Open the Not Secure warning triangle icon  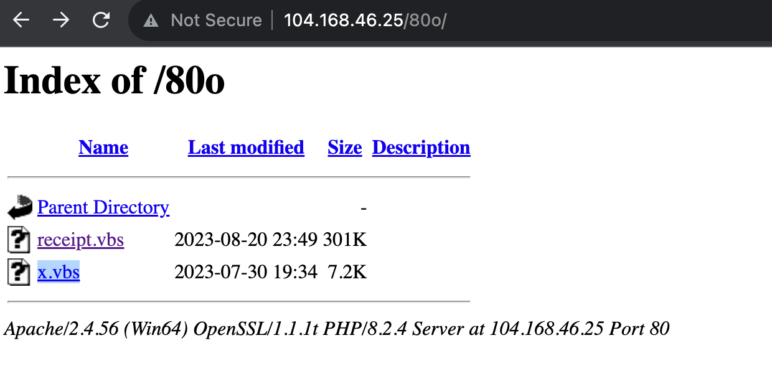pos(151,21)
